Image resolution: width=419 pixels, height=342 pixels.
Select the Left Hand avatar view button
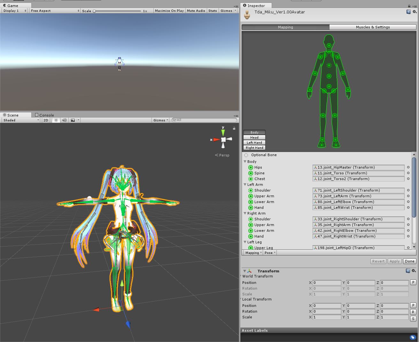pyautogui.click(x=254, y=142)
